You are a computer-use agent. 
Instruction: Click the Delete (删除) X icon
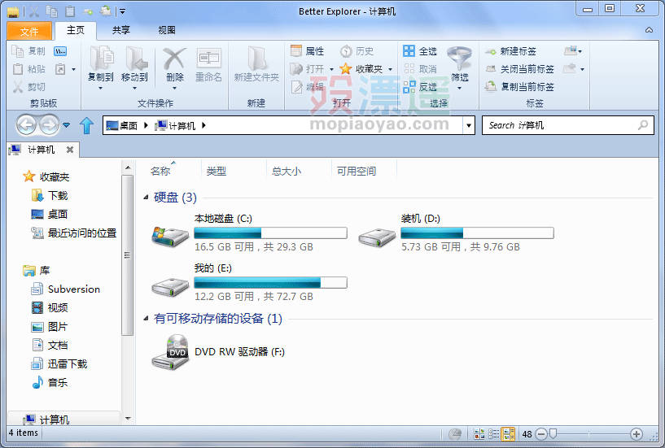click(175, 59)
